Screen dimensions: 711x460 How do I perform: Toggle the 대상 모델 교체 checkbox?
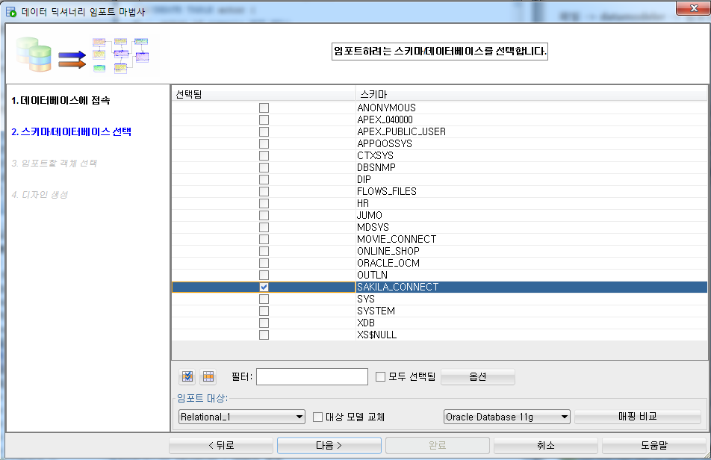pos(318,417)
